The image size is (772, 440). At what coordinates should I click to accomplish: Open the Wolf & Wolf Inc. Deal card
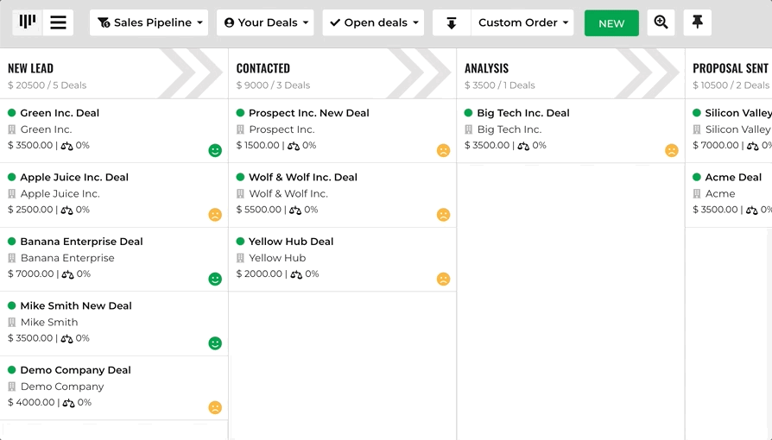[342, 195]
